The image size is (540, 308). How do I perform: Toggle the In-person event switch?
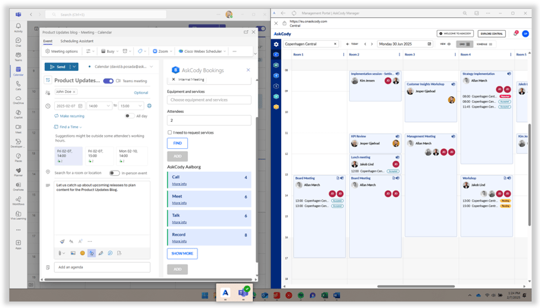pyautogui.click(x=114, y=173)
